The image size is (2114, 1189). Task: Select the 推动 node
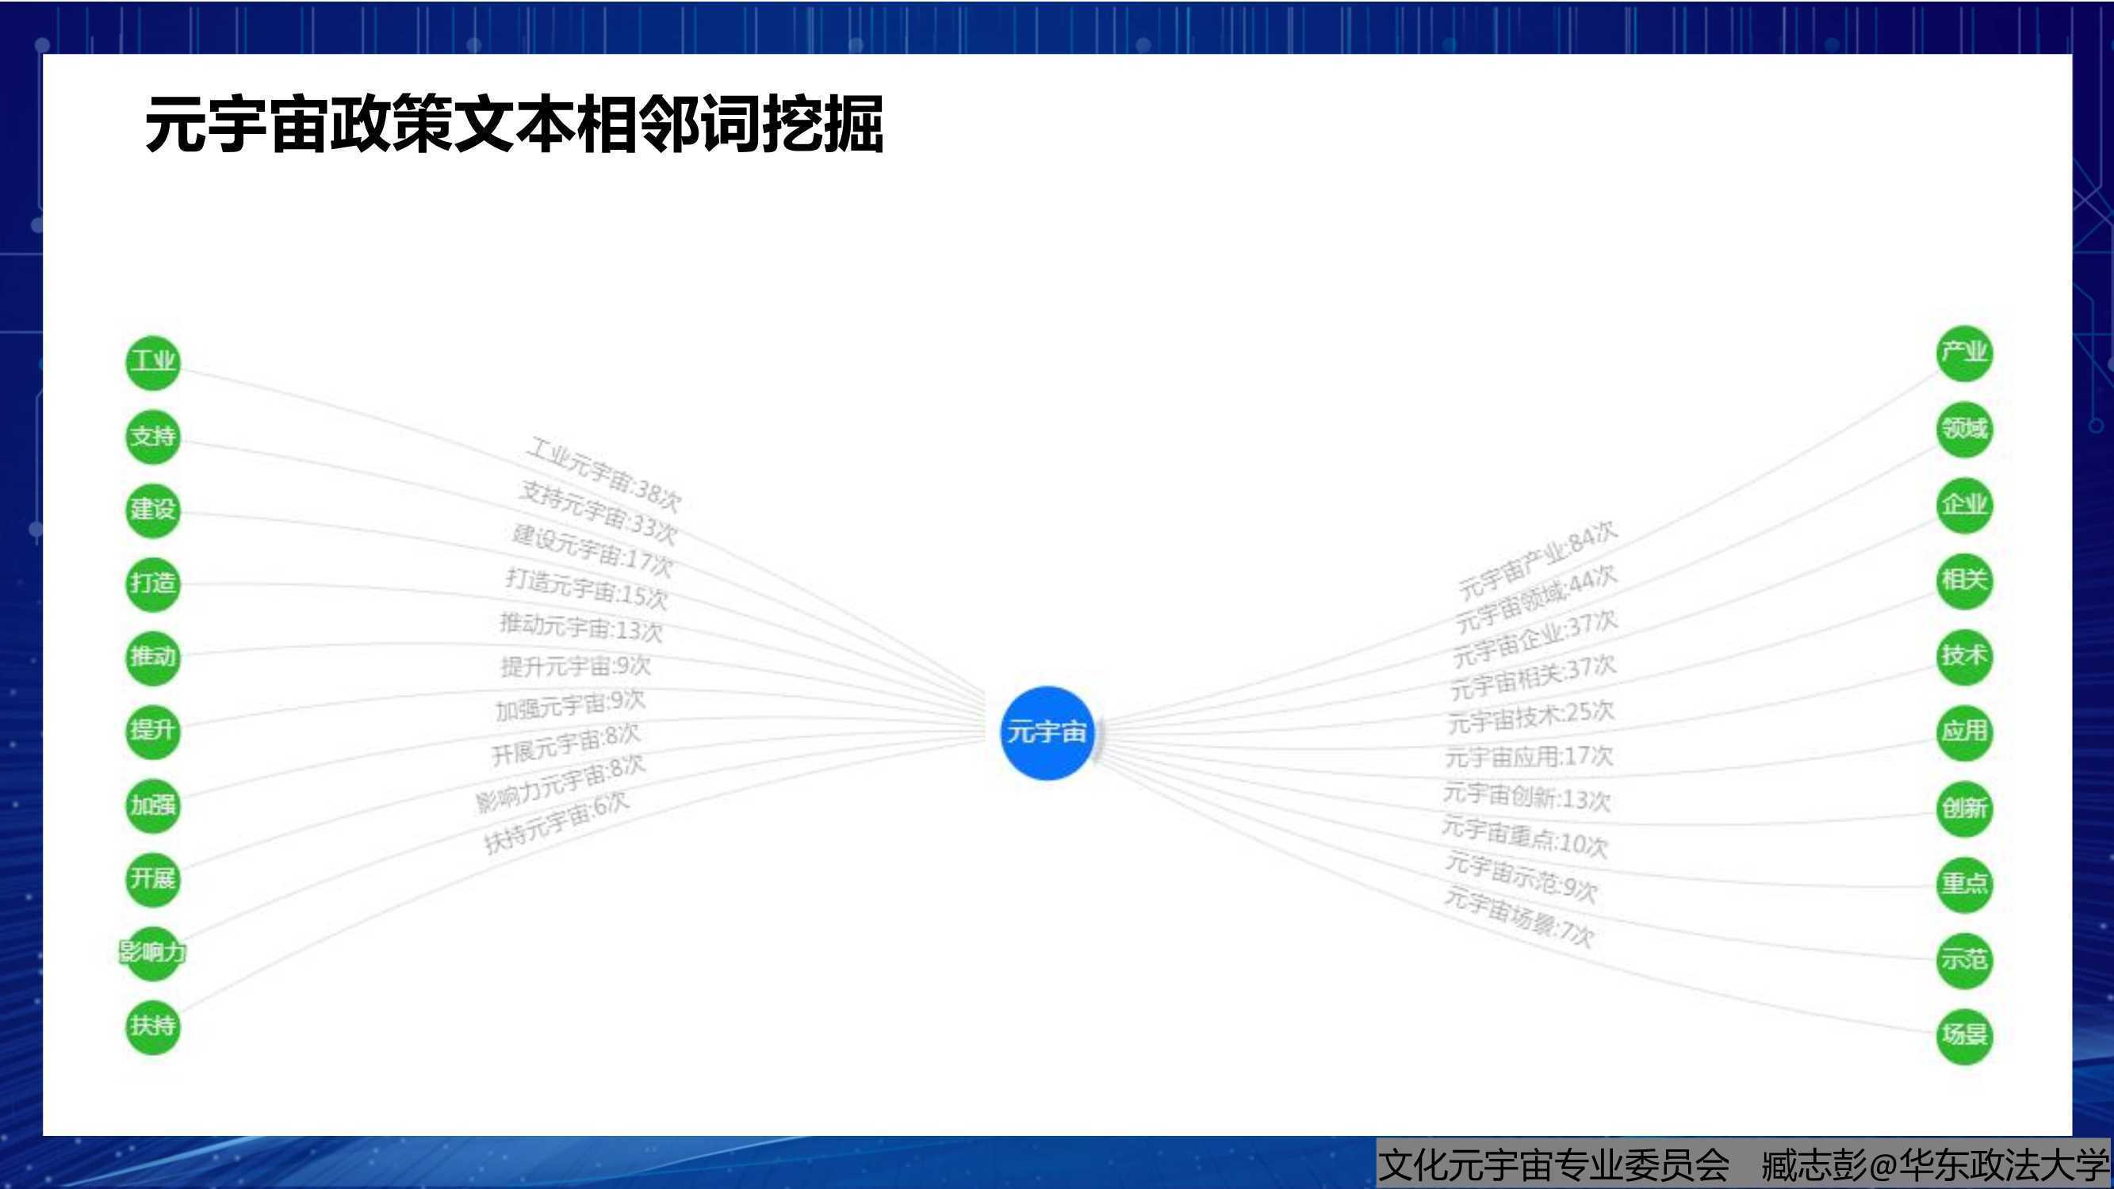pos(152,657)
